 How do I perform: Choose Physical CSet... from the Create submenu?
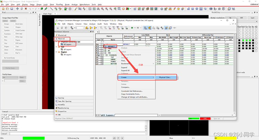click(x=165, y=77)
